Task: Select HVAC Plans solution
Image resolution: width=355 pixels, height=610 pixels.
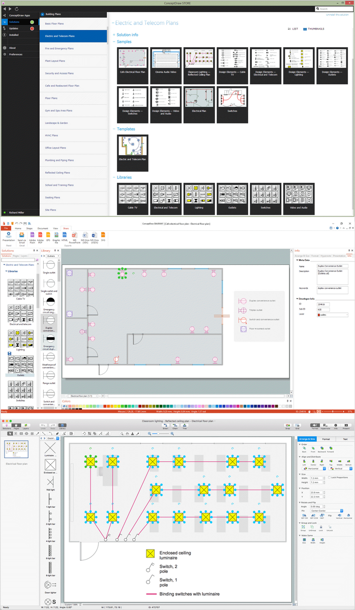Action: pyautogui.click(x=73, y=135)
